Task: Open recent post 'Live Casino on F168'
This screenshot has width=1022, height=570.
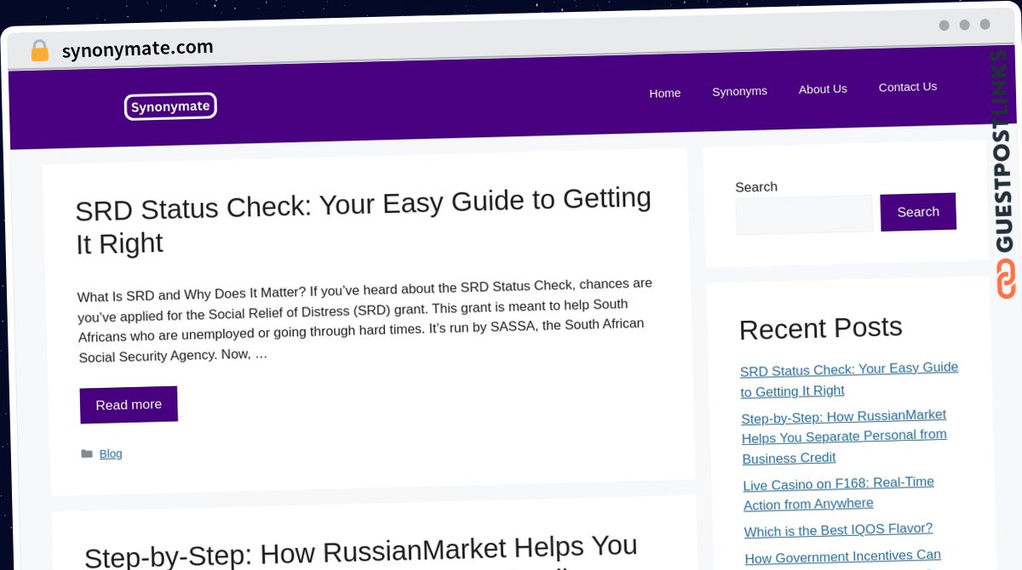Action: coord(839,493)
